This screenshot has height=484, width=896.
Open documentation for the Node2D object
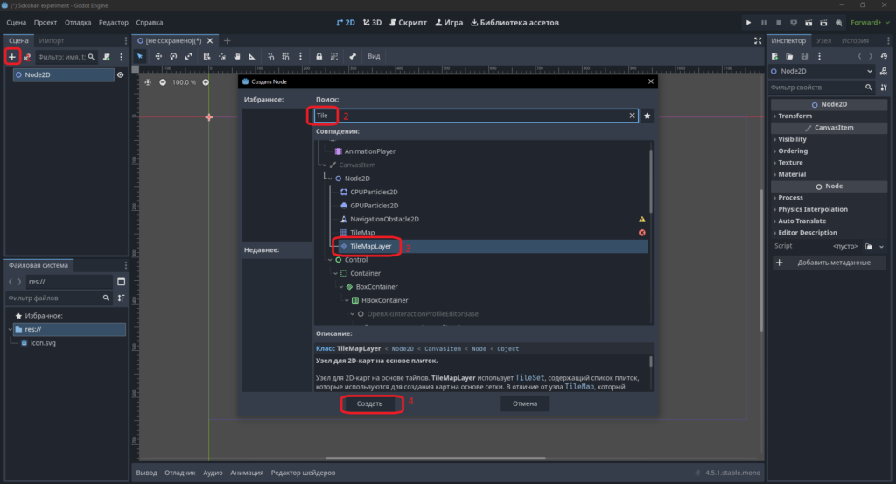click(884, 72)
